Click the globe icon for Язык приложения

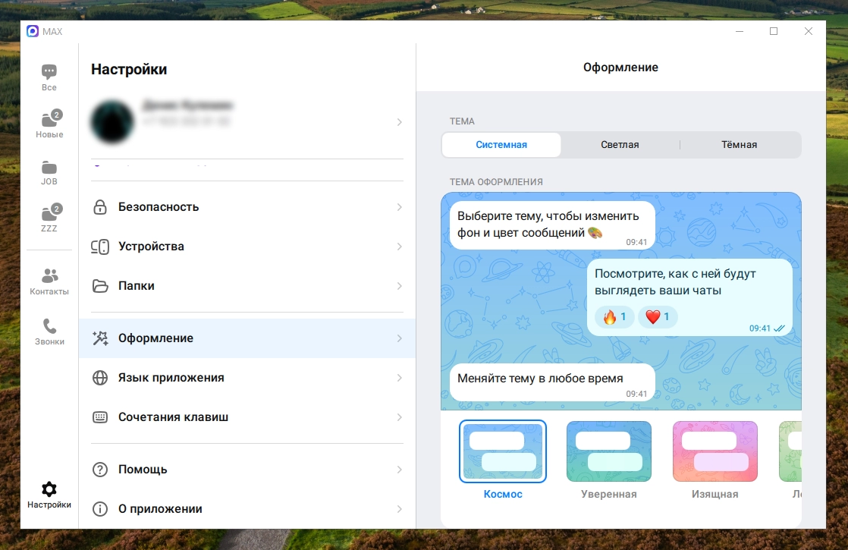click(x=100, y=378)
